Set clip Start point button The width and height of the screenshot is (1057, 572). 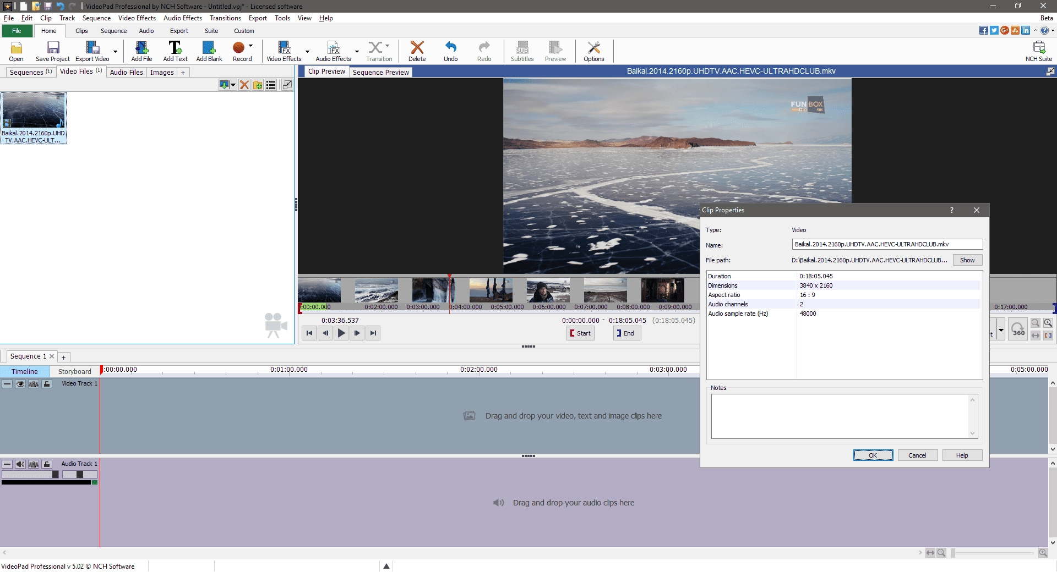[580, 333]
